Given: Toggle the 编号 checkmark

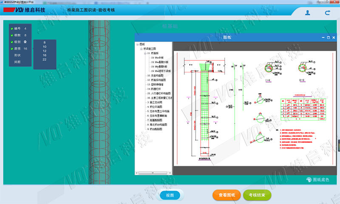Looking at the screenshot, I should click(12, 29).
